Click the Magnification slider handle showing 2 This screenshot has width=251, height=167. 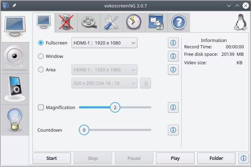[x=115, y=107]
